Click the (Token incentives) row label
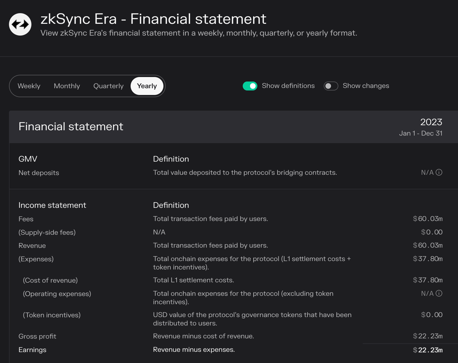The width and height of the screenshot is (458, 363). [52, 315]
